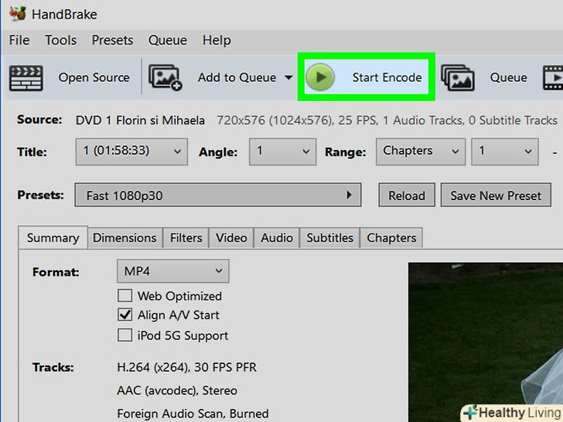Open the File menu
This screenshot has height=422, width=563.
19,40
